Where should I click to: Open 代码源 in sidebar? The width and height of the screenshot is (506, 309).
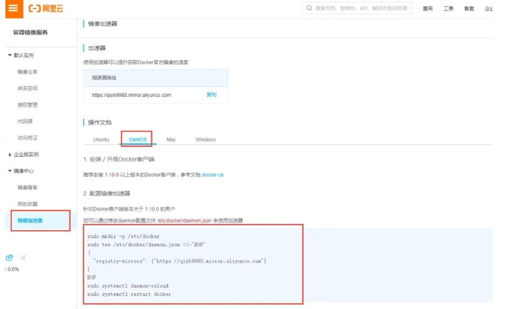click(25, 121)
